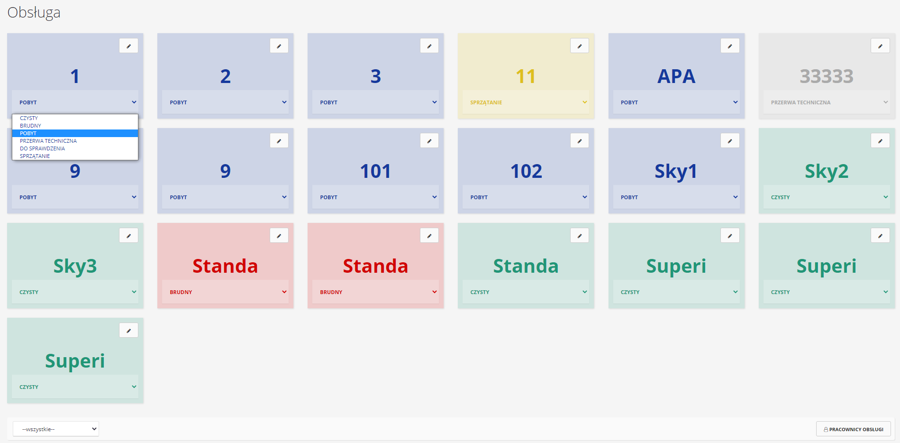Screen dimensions: 900x443
Task: Pick BRUDNY from the open status list
Action: (x=30, y=126)
